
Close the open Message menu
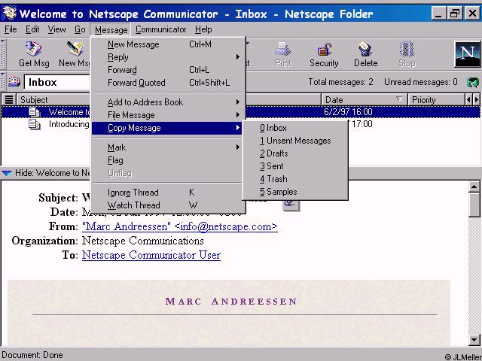pyautogui.click(x=111, y=30)
